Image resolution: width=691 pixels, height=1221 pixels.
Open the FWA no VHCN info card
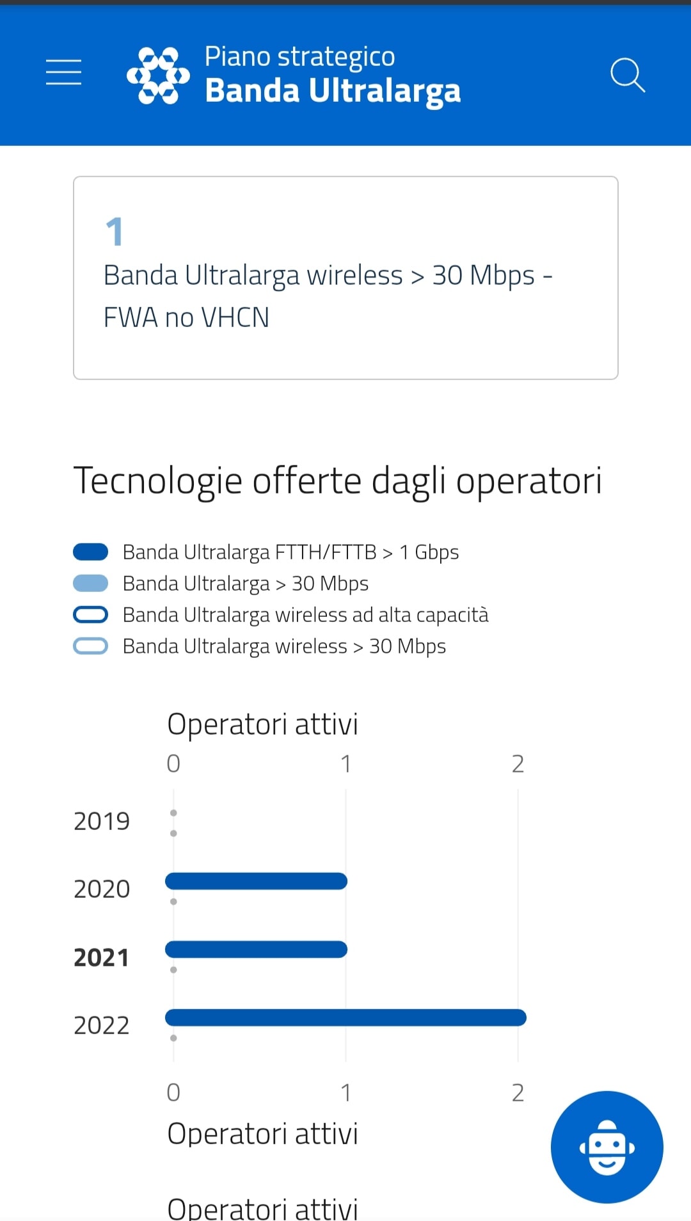click(x=345, y=278)
